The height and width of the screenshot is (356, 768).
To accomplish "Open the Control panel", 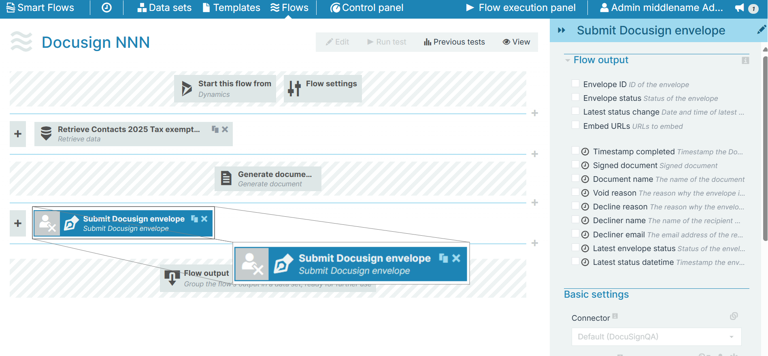I will point(367,8).
